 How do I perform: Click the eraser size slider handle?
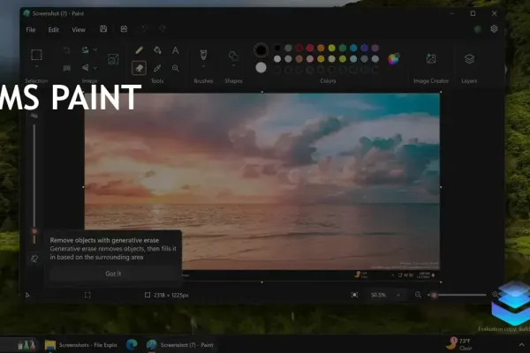34,231
